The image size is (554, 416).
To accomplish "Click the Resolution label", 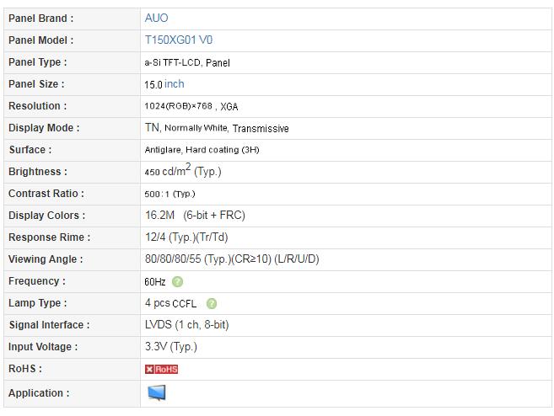I will click(x=37, y=106).
